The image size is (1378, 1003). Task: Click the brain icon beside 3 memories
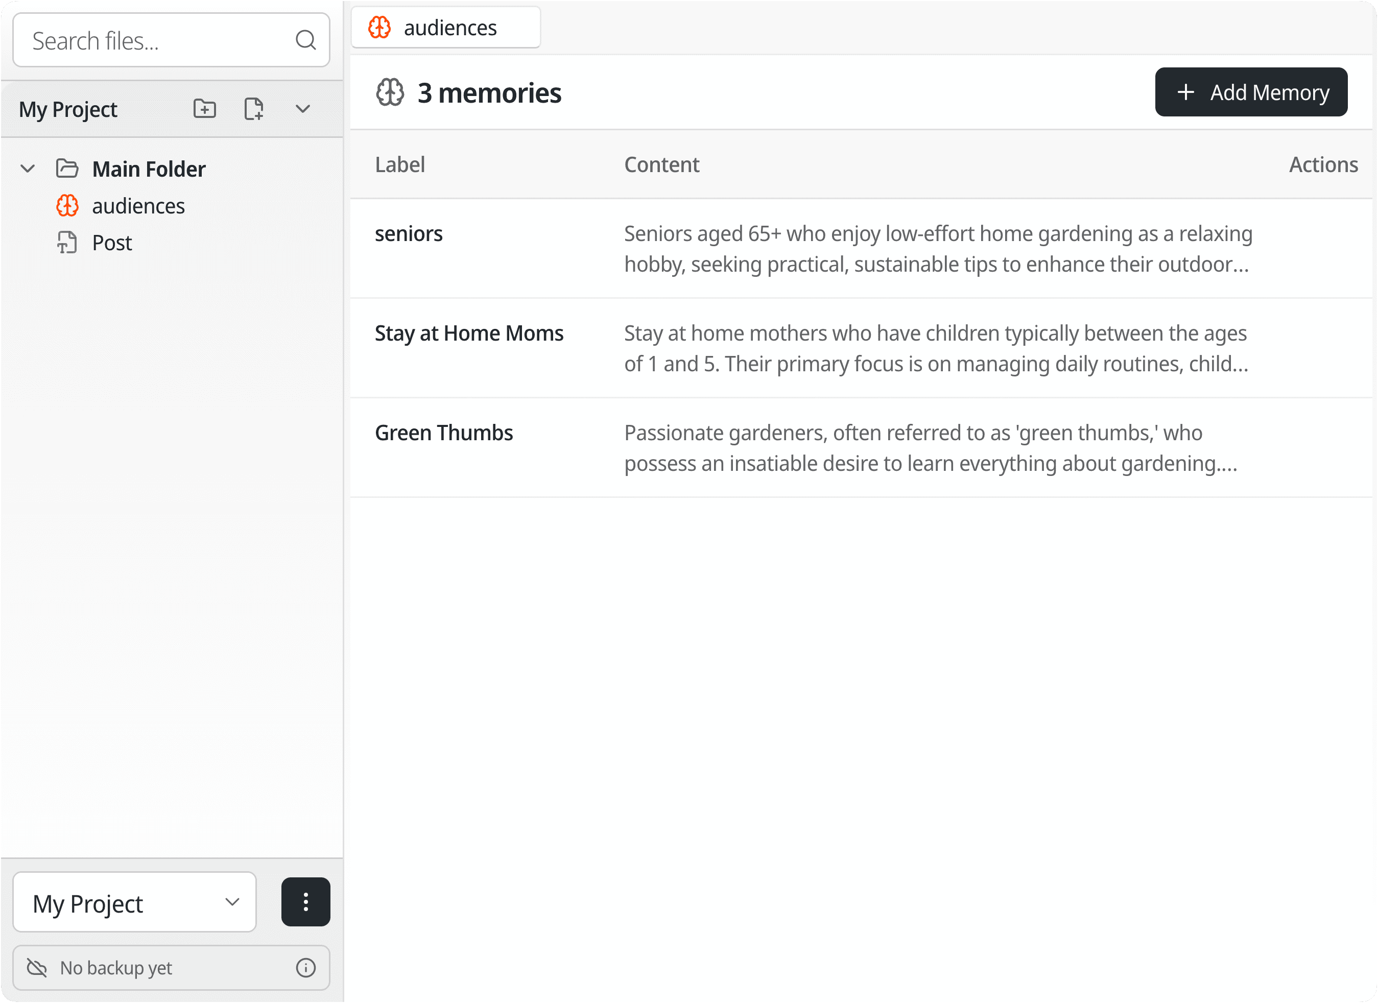click(390, 93)
